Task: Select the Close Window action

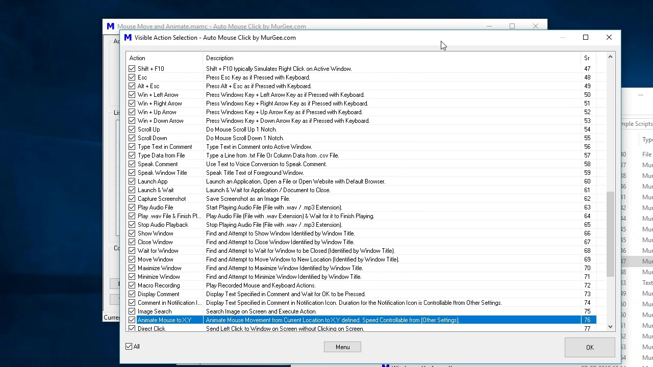Action: point(361,242)
